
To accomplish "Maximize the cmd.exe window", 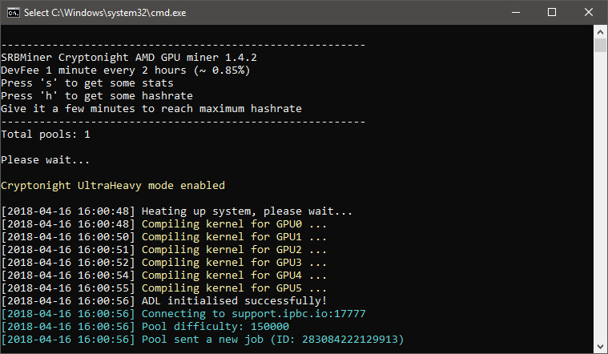I will pyautogui.click(x=552, y=12).
